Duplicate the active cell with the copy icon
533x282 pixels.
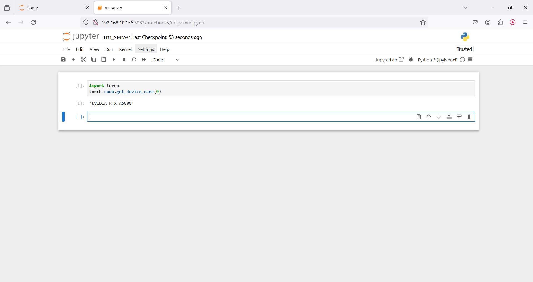tap(419, 117)
